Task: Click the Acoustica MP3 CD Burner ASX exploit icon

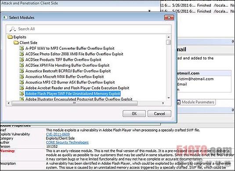Action: pos(22,82)
